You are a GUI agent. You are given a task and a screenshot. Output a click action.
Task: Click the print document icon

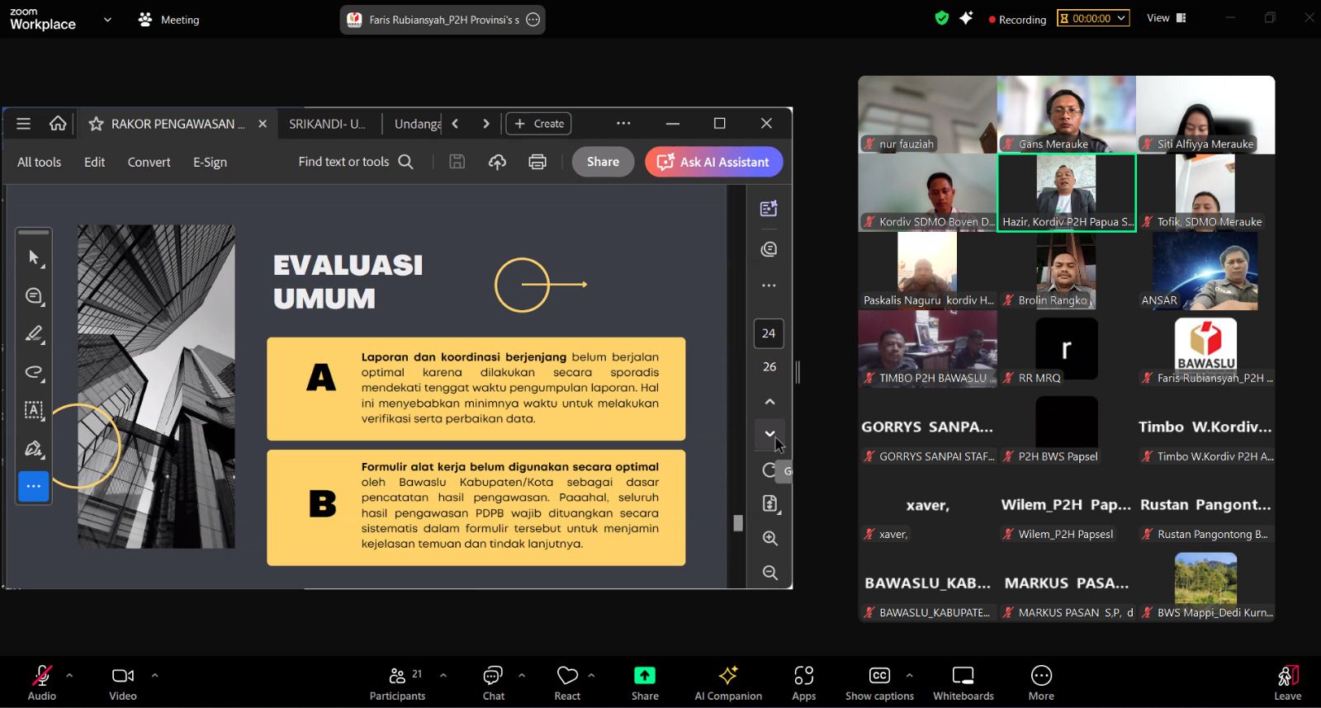pyautogui.click(x=537, y=162)
